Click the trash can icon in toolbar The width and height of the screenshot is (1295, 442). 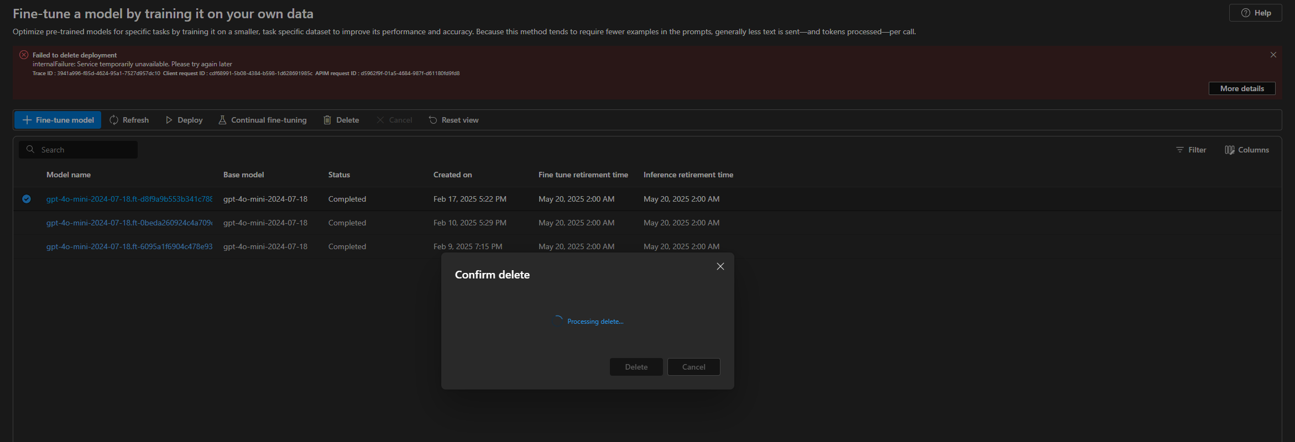(x=327, y=120)
